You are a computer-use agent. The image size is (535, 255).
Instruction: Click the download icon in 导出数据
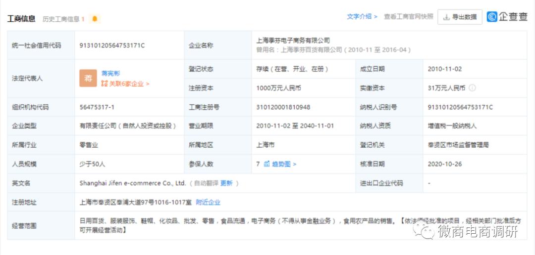coord(446,17)
